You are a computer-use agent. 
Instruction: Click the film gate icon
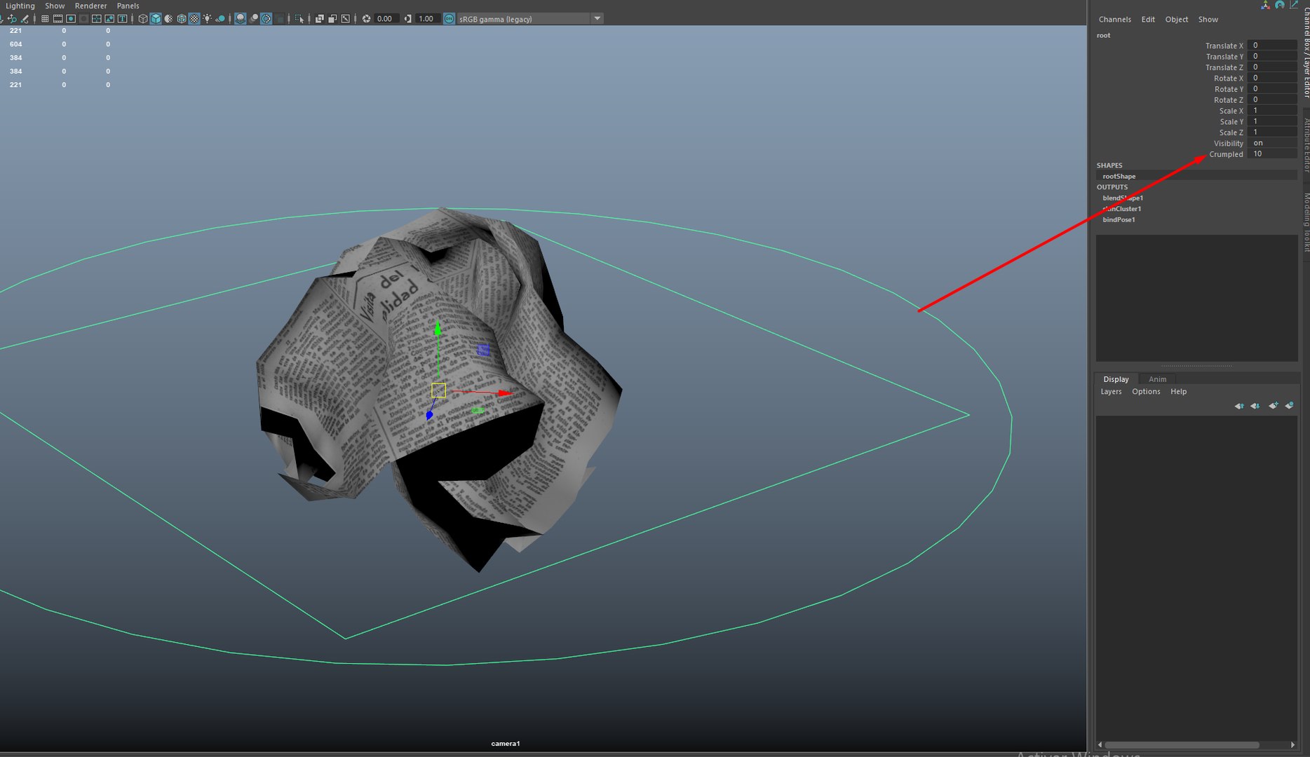(x=58, y=19)
